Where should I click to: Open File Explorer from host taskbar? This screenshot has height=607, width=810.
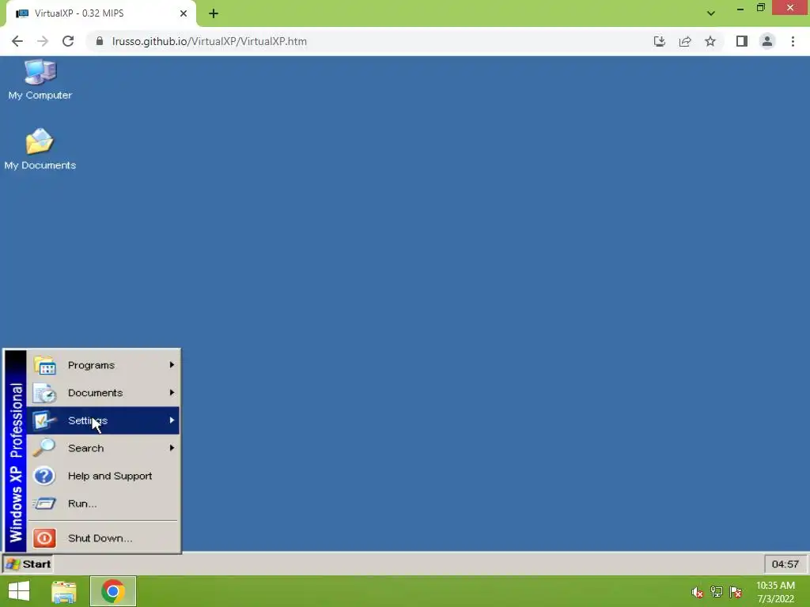click(x=64, y=591)
